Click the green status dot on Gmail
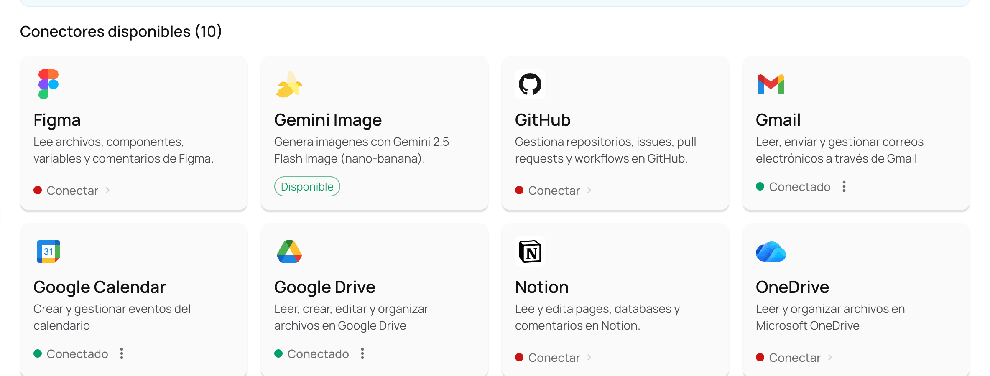 coord(760,186)
